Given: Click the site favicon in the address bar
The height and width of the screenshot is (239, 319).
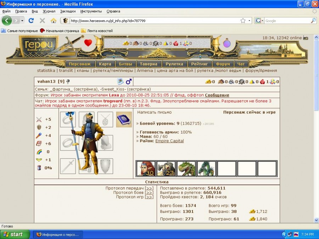Looking at the screenshot, I should point(65,21).
